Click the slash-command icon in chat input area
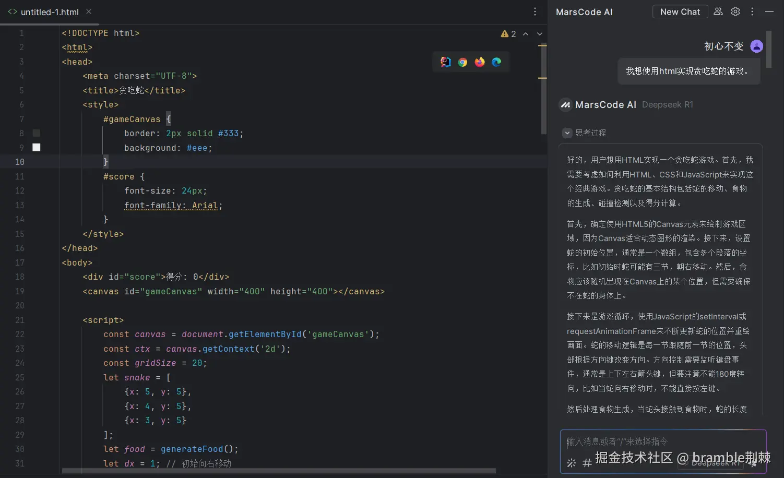 tap(572, 462)
